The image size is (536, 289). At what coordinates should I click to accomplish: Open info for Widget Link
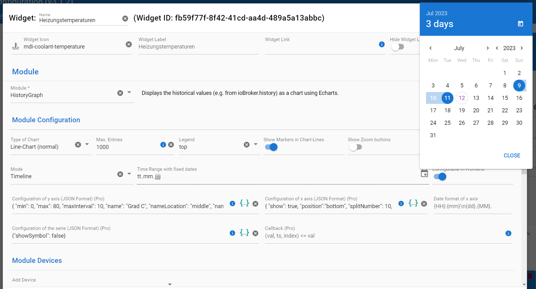pos(382,44)
